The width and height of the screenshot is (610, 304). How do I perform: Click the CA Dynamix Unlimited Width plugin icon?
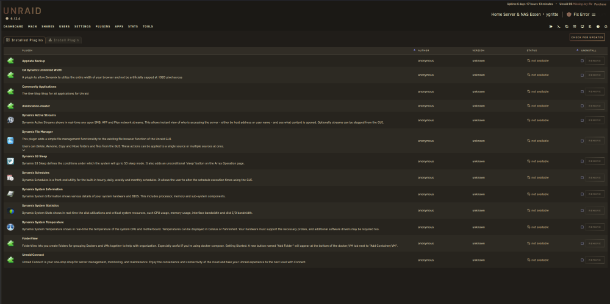[x=10, y=75]
